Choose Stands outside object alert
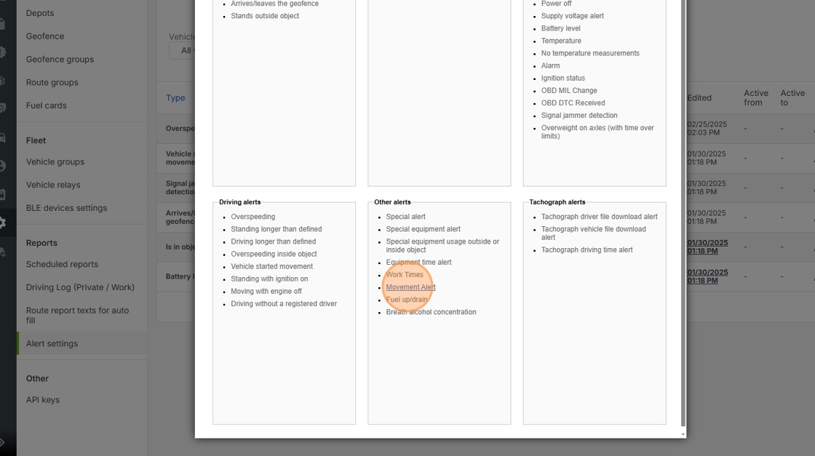Viewport: 815px width, 456px height. [x=265, y=16]
